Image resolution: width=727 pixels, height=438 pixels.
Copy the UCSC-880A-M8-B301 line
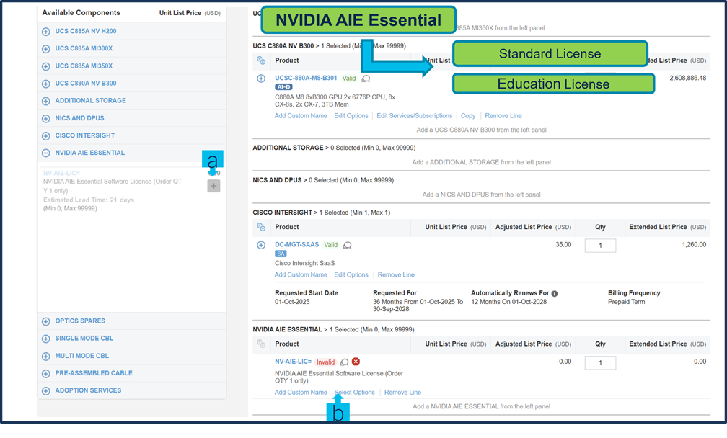[x=468, y=116]
